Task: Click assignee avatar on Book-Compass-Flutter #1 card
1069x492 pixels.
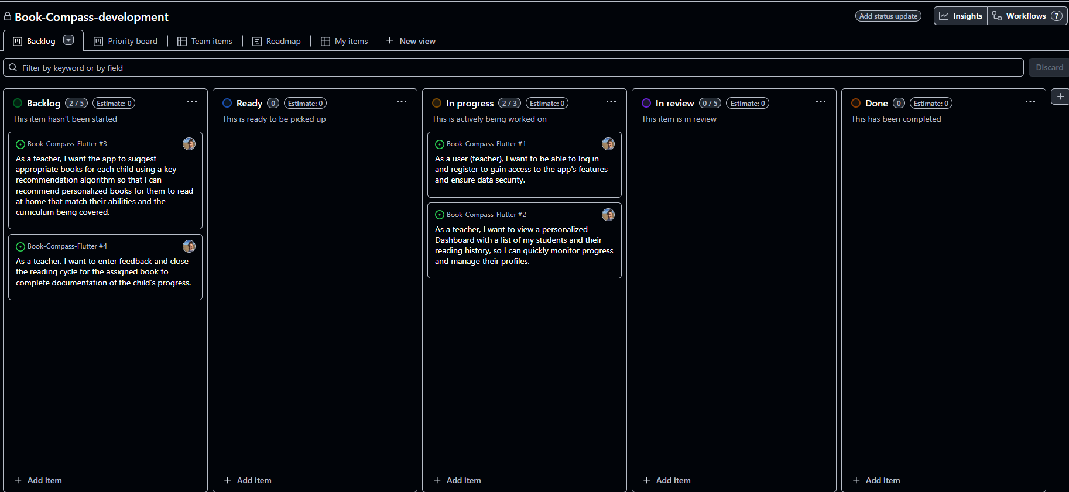Action: [608, 144]
